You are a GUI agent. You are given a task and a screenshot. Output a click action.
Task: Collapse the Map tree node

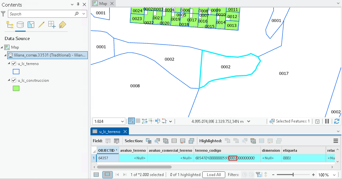[2, 47]
